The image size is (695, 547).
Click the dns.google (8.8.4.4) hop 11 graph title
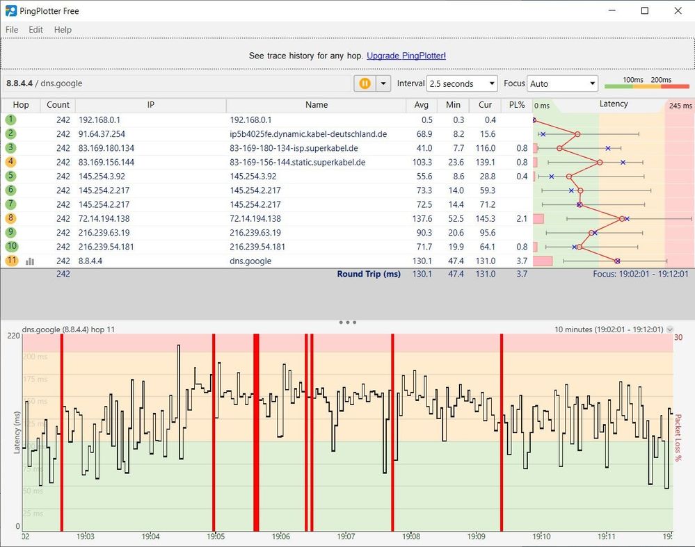pyautogui.click(x=68, y=329)
